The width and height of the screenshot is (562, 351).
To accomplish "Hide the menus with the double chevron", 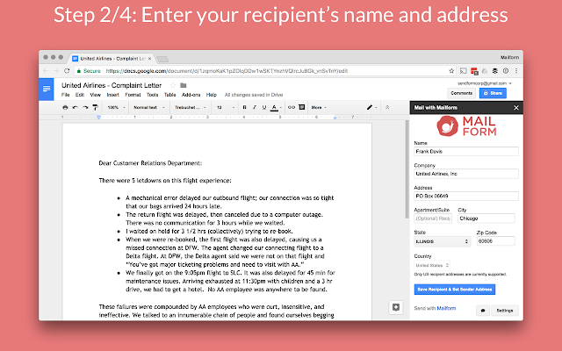I will [387, 107].
